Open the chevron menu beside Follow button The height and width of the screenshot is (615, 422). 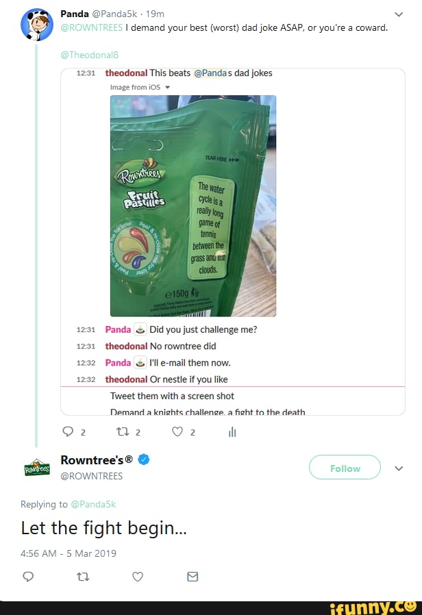pyautogui.click(x=399, y=468)
